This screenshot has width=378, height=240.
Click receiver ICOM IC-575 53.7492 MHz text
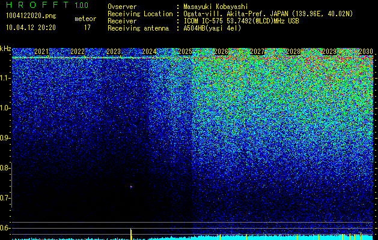coord(241,21)
